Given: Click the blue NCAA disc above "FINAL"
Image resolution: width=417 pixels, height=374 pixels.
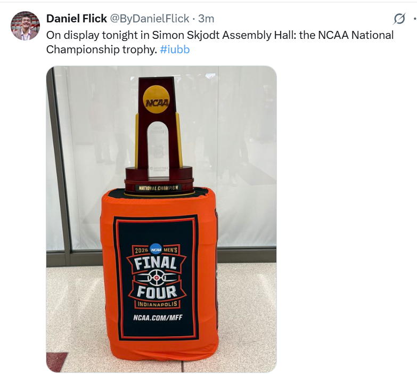Looking at the screenshot, I should [156, 249].
